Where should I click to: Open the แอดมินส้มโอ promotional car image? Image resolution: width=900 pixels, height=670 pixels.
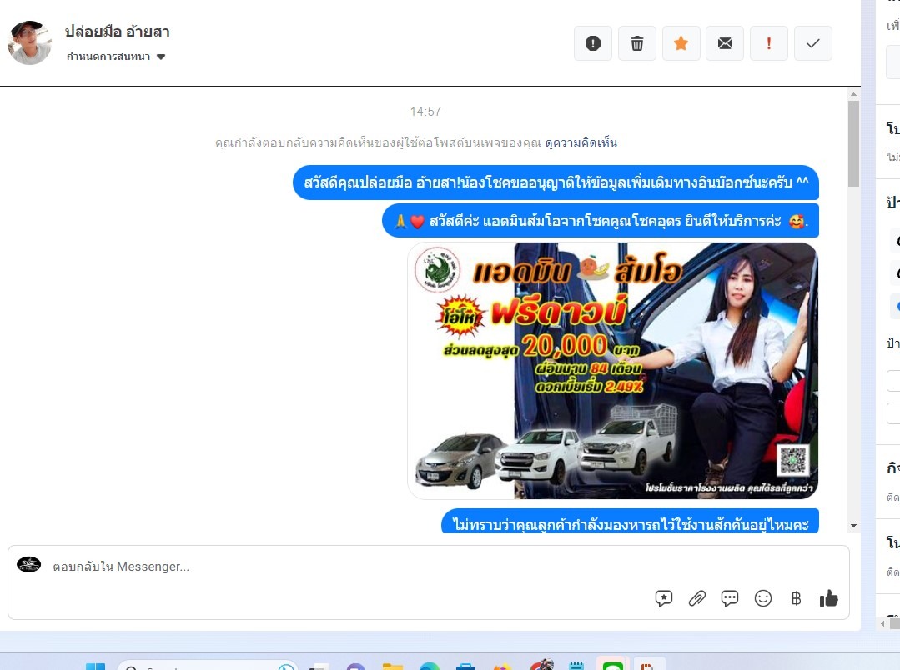(612, 371)
